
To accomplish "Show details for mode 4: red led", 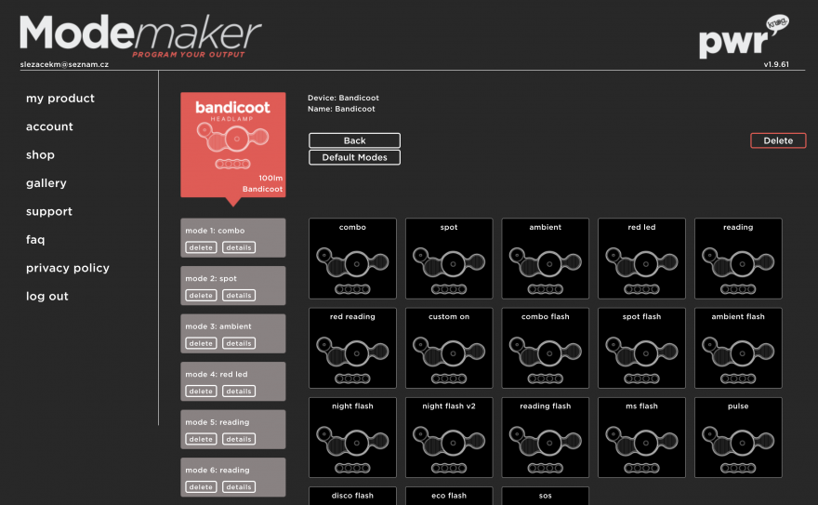I will [239, 391].
